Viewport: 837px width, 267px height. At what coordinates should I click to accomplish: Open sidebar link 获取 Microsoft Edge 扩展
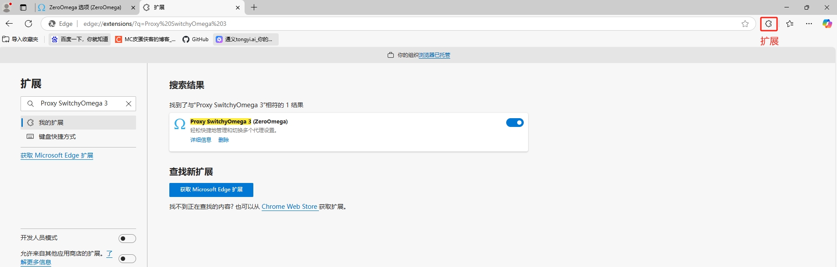pos(57,155)
